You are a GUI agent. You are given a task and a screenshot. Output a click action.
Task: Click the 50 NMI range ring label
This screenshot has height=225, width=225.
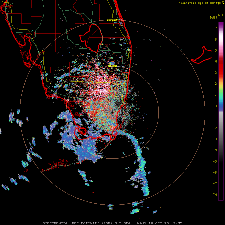pyautogui.click(x=112, y=66)
